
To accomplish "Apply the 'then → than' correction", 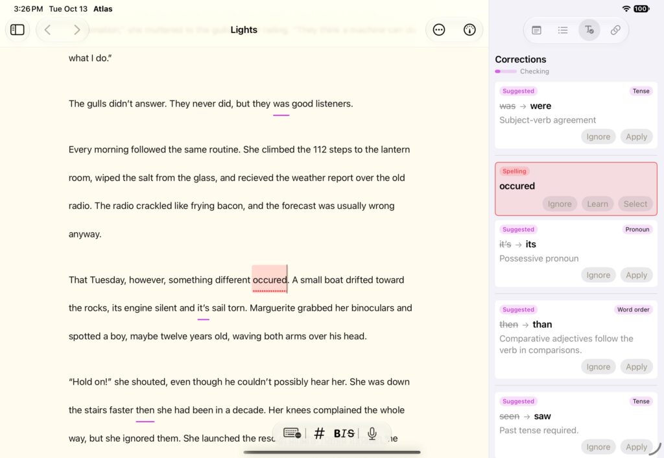I will pos(637,367).
